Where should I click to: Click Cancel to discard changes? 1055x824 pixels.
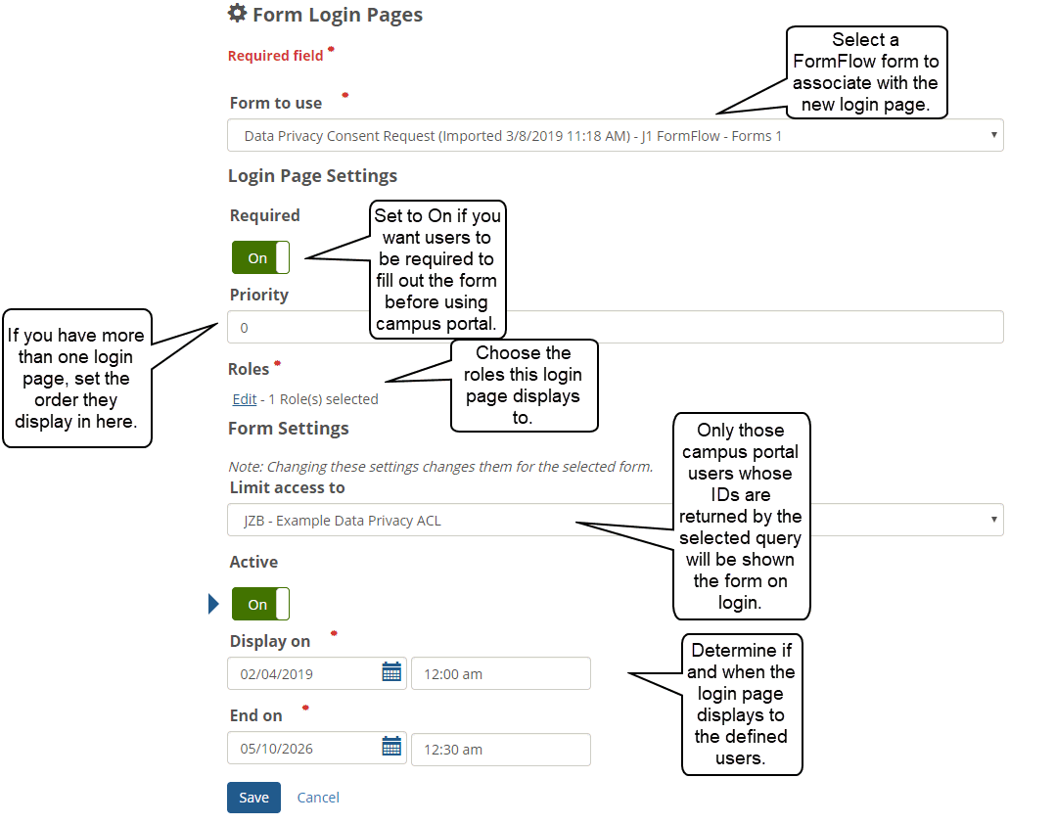pos(318,798)
